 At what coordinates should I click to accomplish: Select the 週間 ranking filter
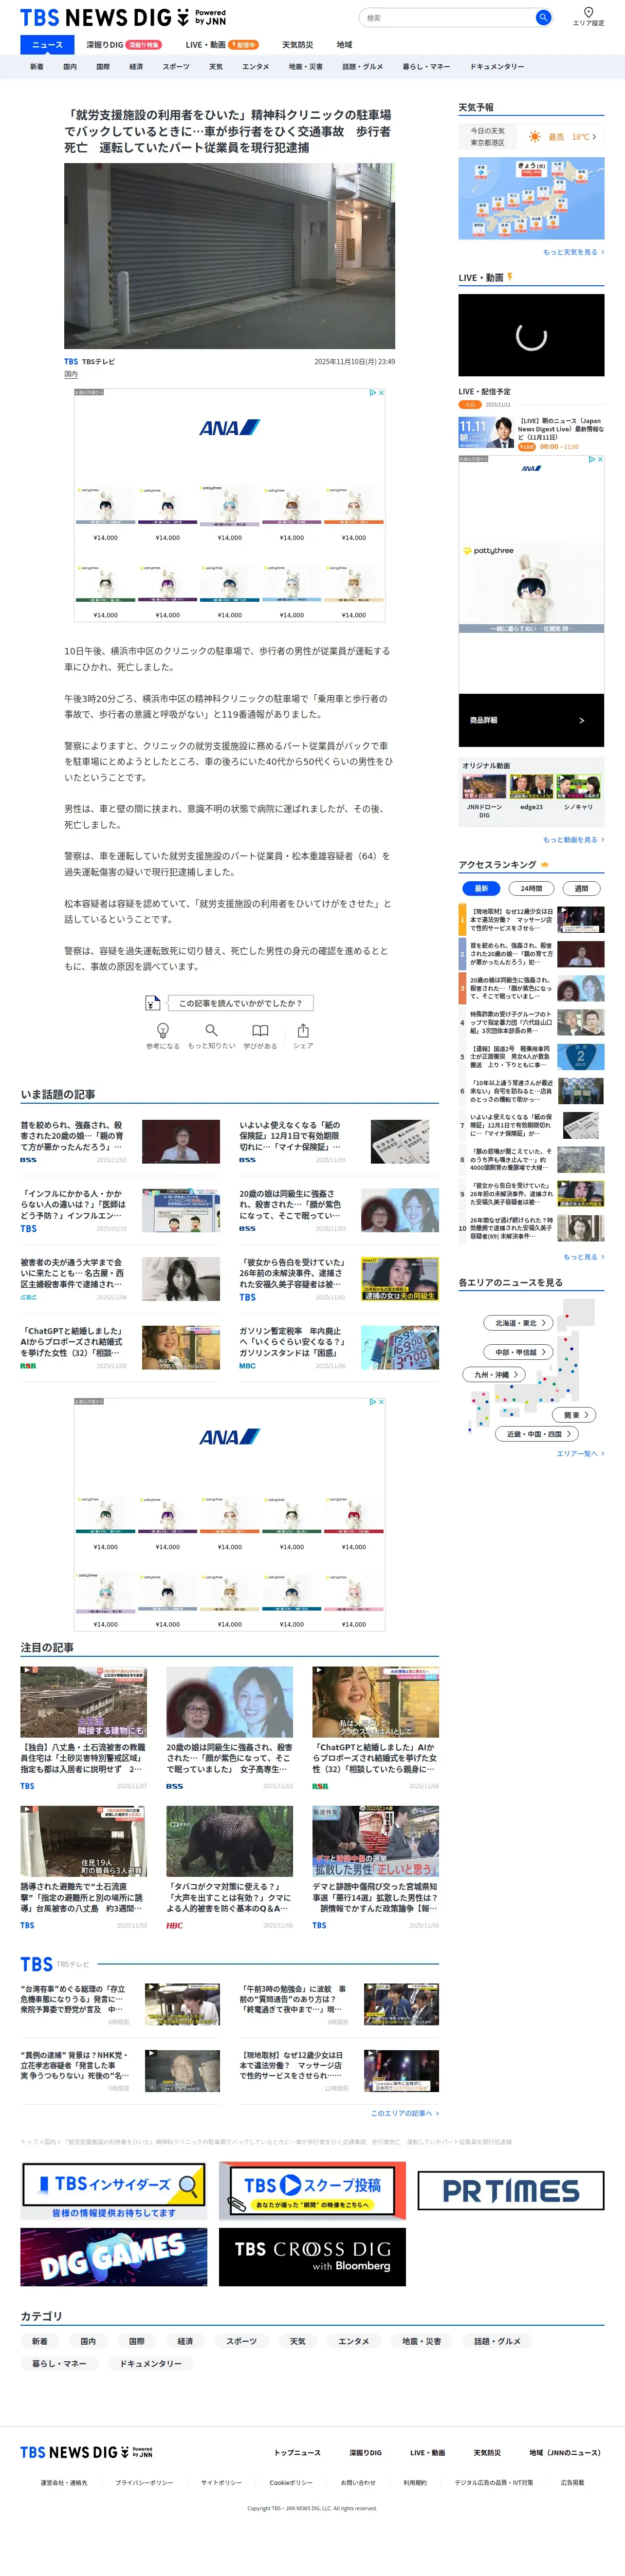(x=581, y=888)
